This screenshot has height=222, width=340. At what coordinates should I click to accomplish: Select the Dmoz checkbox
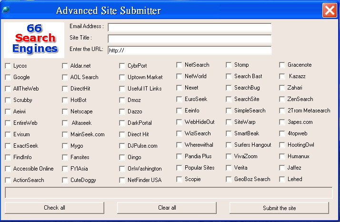pyautogui.click(x=122, y=100)
